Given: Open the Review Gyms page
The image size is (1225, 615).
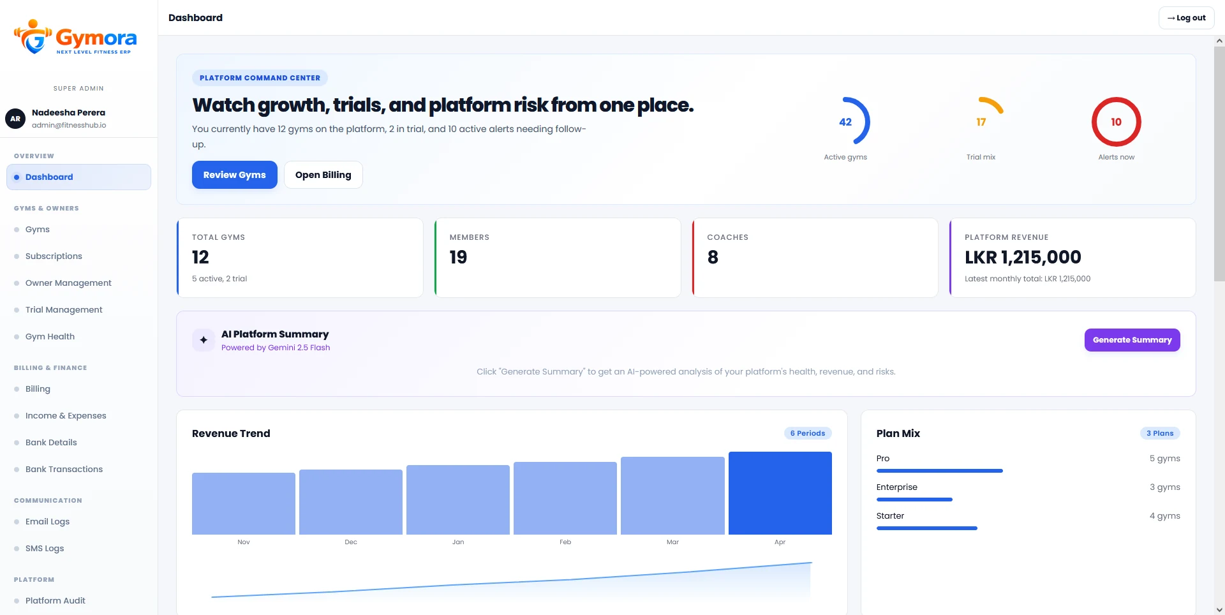Looking at the screenshot, I should click(235, 175).
